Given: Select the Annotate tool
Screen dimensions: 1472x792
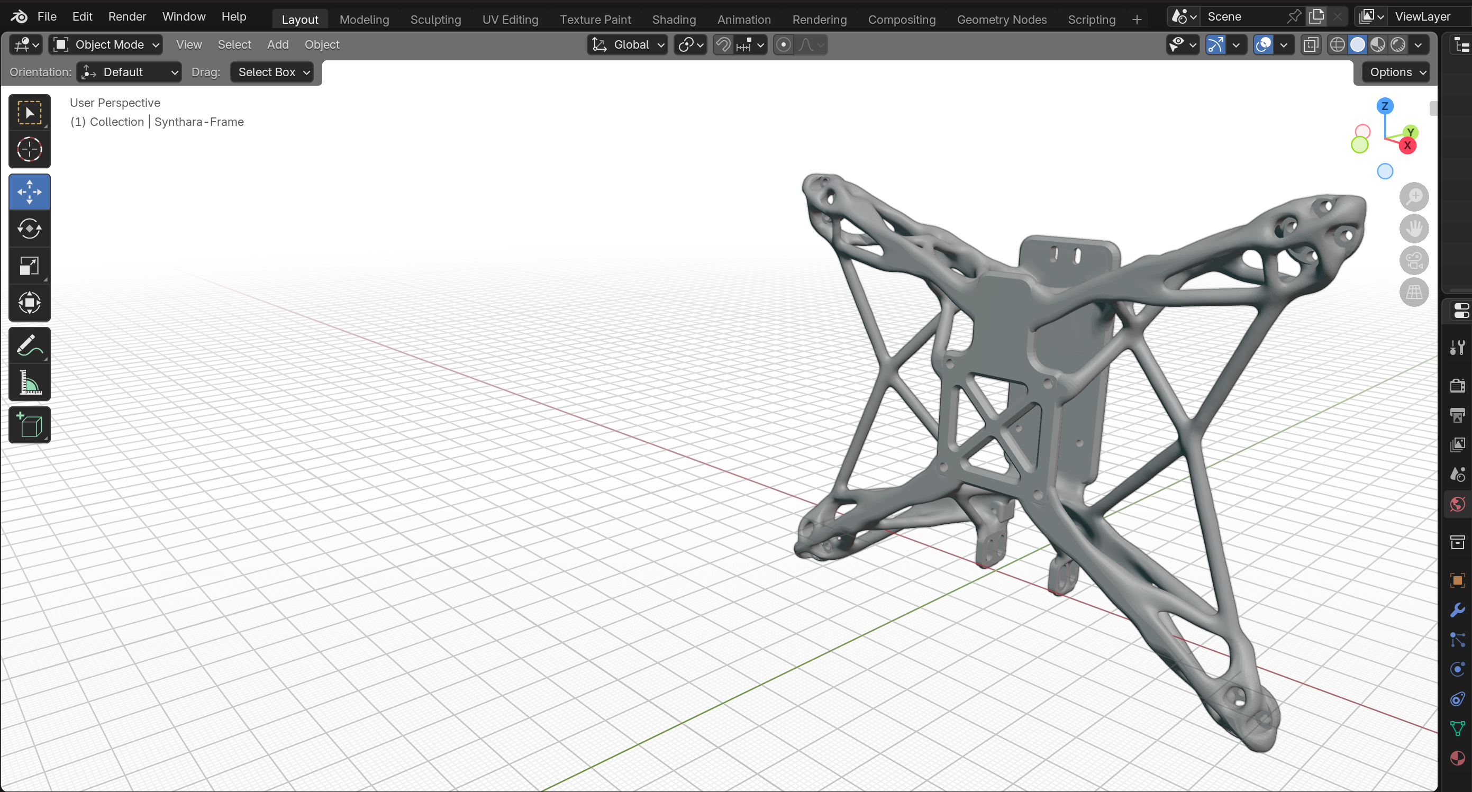Looking at the screenshot, I should coord(29,344).
